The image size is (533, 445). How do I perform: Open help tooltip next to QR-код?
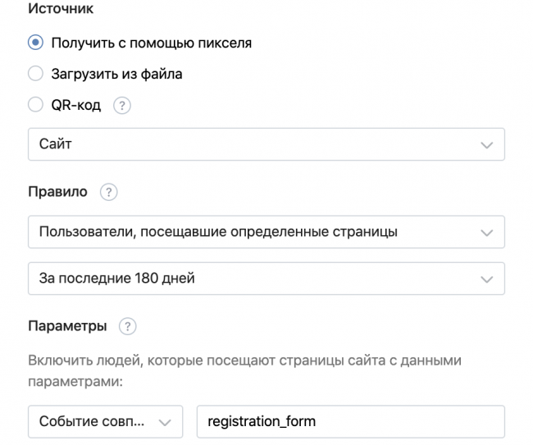122,106
